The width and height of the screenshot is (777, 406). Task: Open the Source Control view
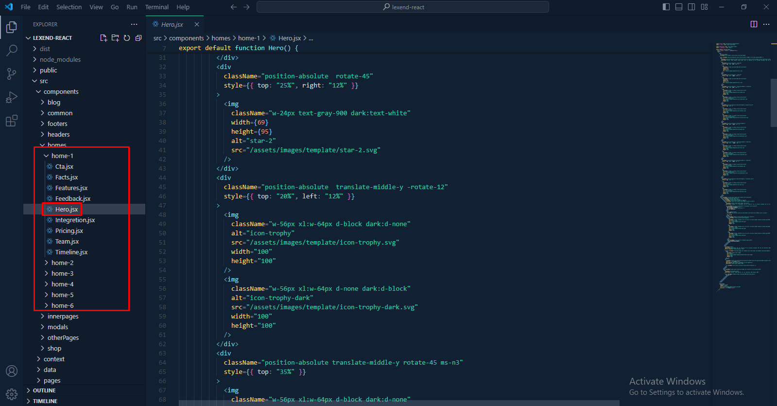tap(12, 73)
